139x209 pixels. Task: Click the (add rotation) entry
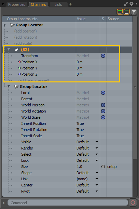click(26, 37)
